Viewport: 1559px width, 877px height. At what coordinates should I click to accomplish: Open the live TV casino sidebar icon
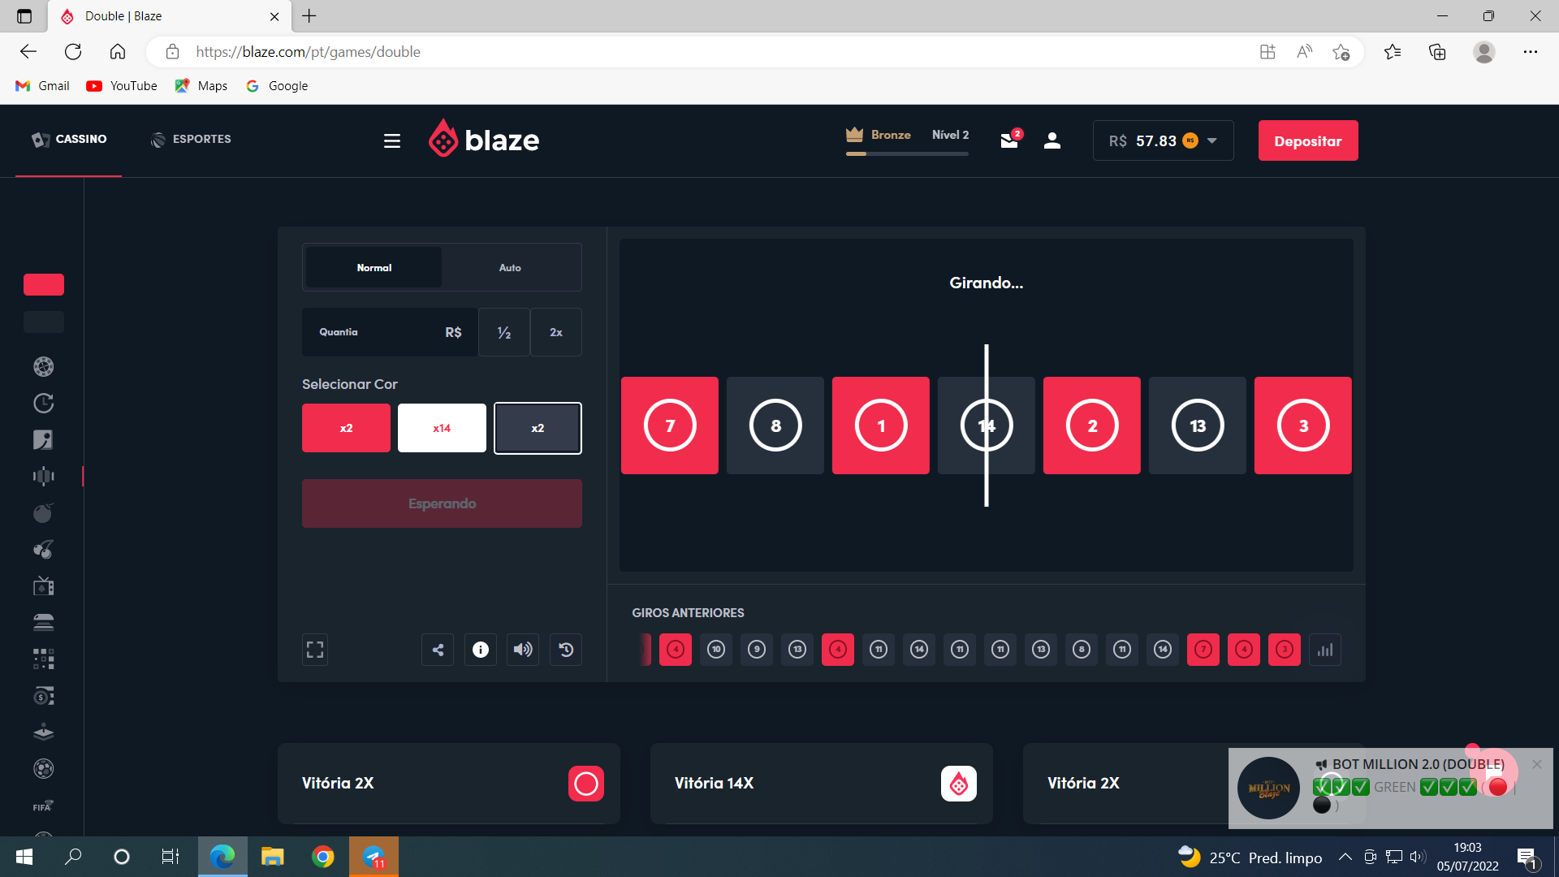[x=44, y=585]
